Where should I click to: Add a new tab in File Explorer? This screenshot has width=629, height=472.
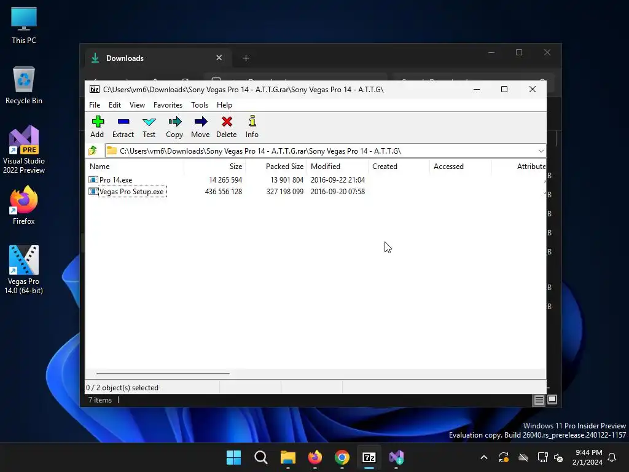click(x=246, y=58)
